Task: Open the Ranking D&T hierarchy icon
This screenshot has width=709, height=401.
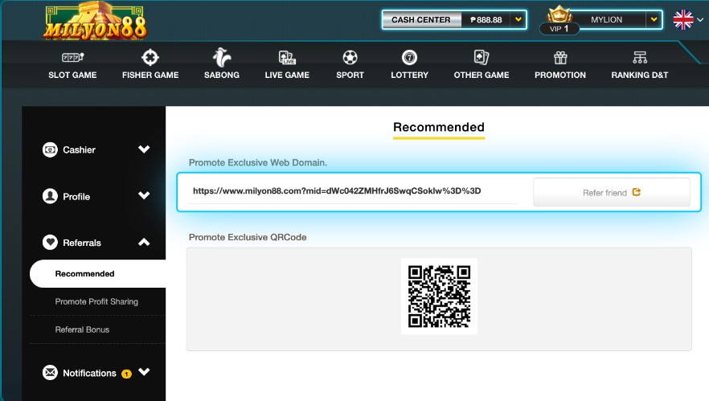Action: click(x=639, y=57)
